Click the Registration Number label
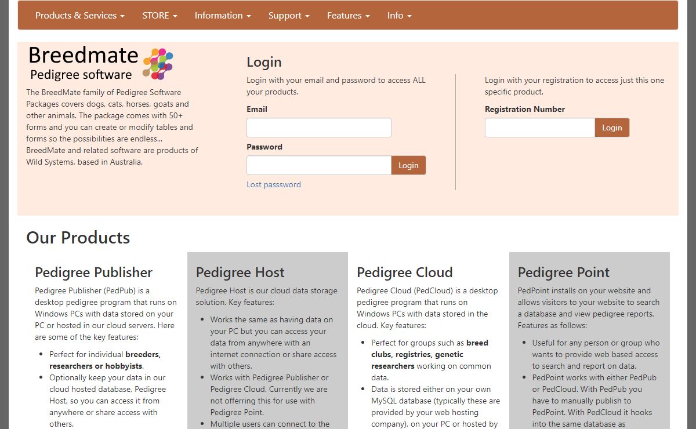 [x=525, y=109]
